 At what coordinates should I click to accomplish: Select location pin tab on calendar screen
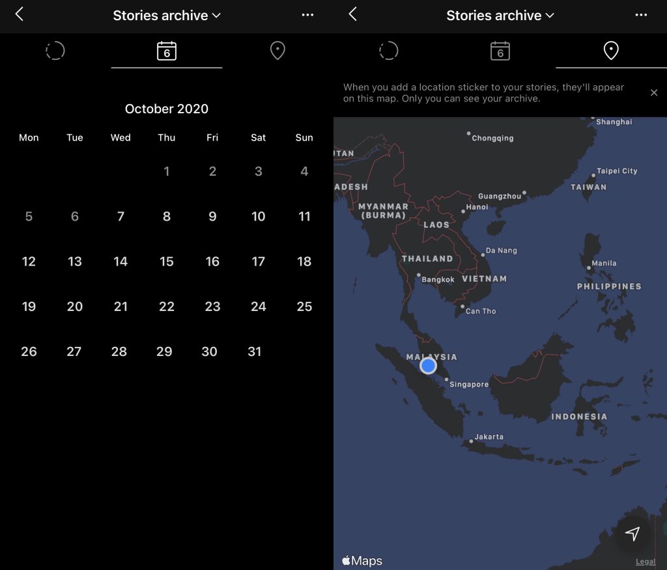click(x=277, y=51)
